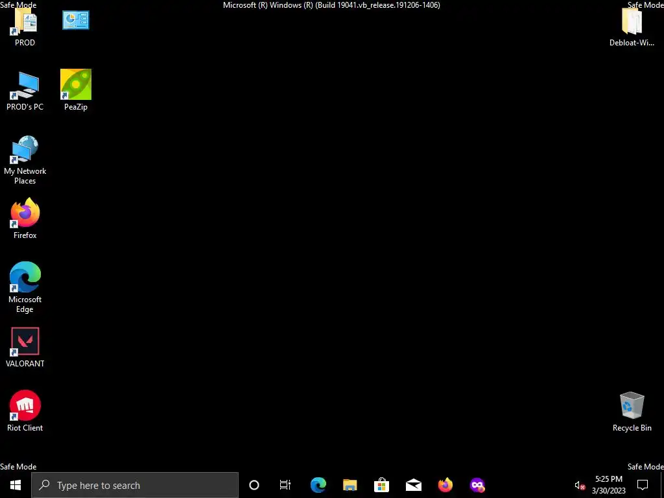
Task: Select the VALORANT desktop shortcut
Action: tap(25, 348)
